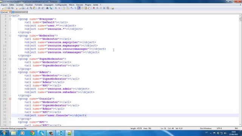Click Run Macro Multiple Times icon
This screenshot has height=136, width=242.
pyautogui.click(x=104, y=8)
